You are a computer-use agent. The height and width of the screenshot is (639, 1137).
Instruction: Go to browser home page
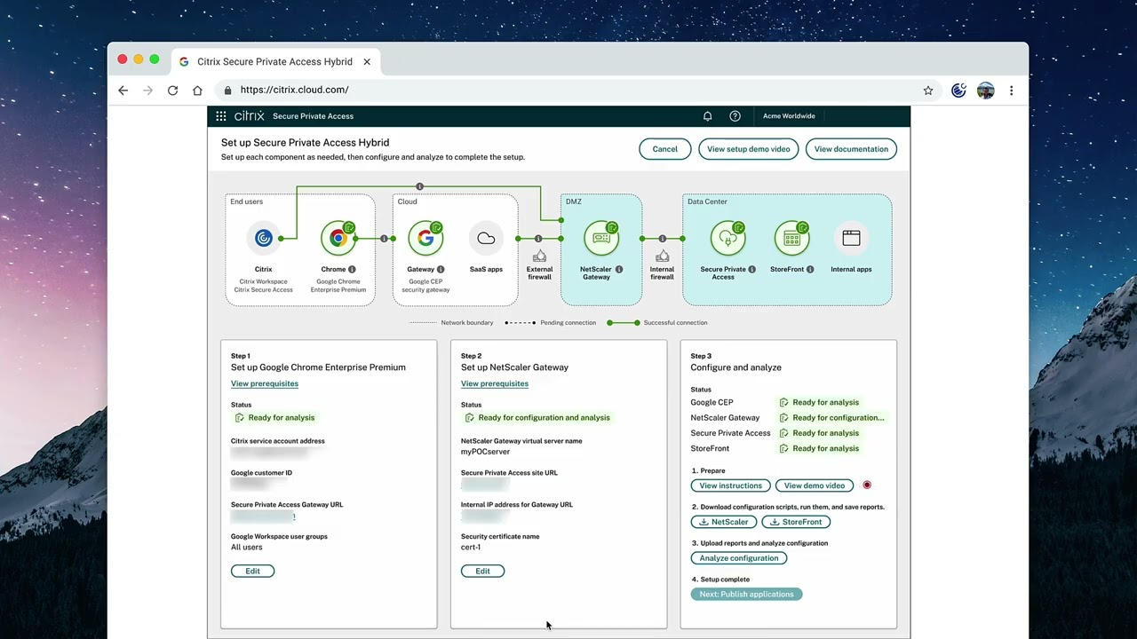coord(197,91)
